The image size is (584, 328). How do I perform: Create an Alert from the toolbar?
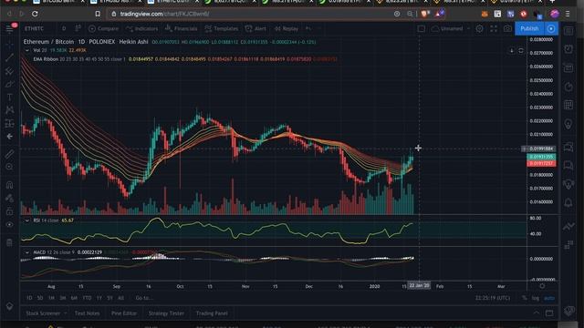point(255,28)
